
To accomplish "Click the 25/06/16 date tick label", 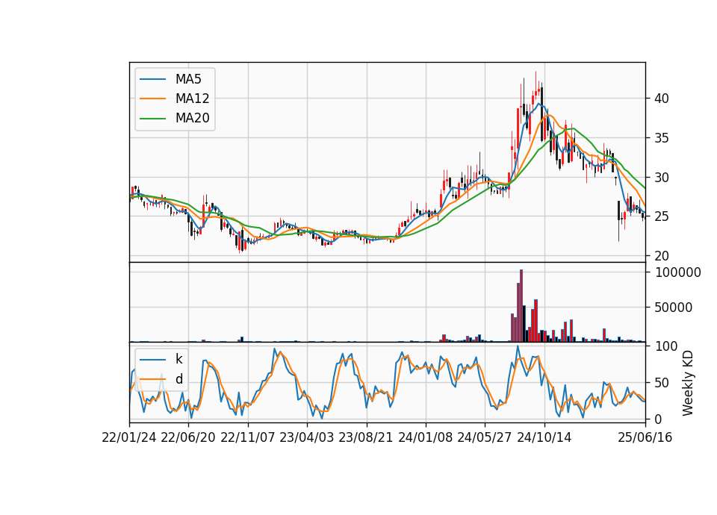I will 645,438.
